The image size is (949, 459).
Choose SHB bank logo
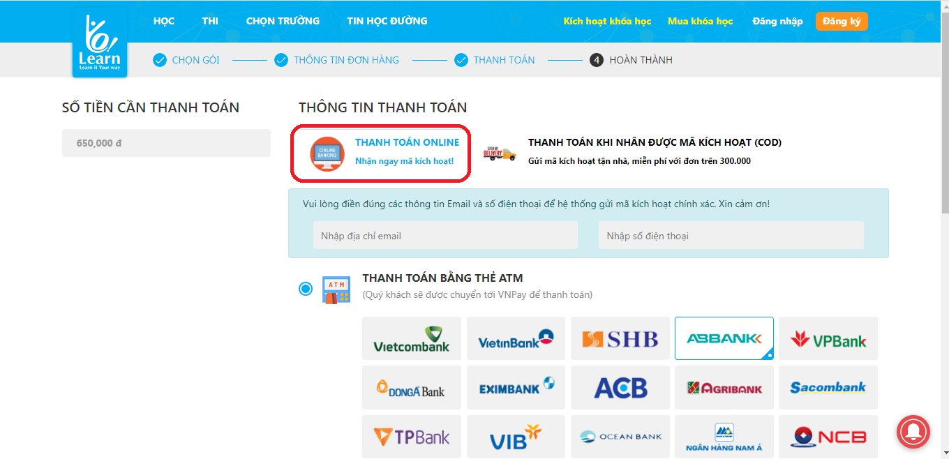pyautogui.click(x=620, y=338)
